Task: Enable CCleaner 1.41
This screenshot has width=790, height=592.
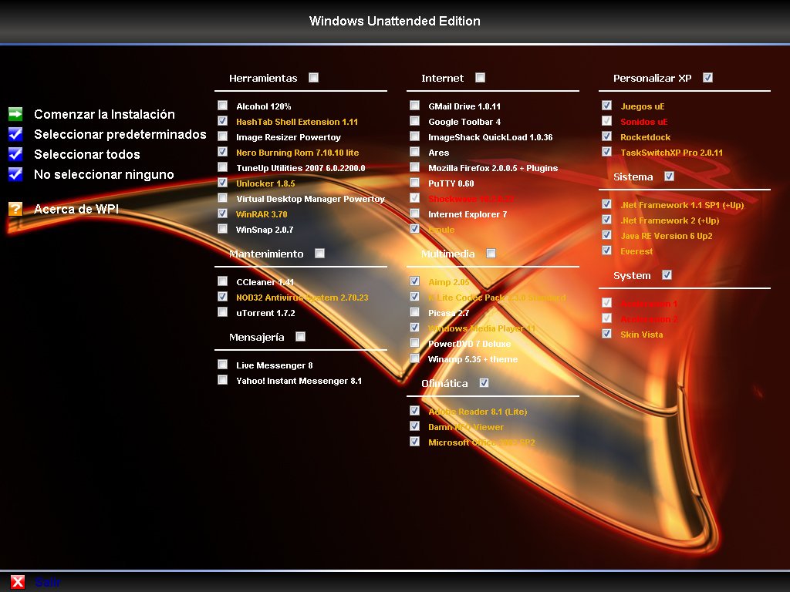Action: [x=222, y=281]
